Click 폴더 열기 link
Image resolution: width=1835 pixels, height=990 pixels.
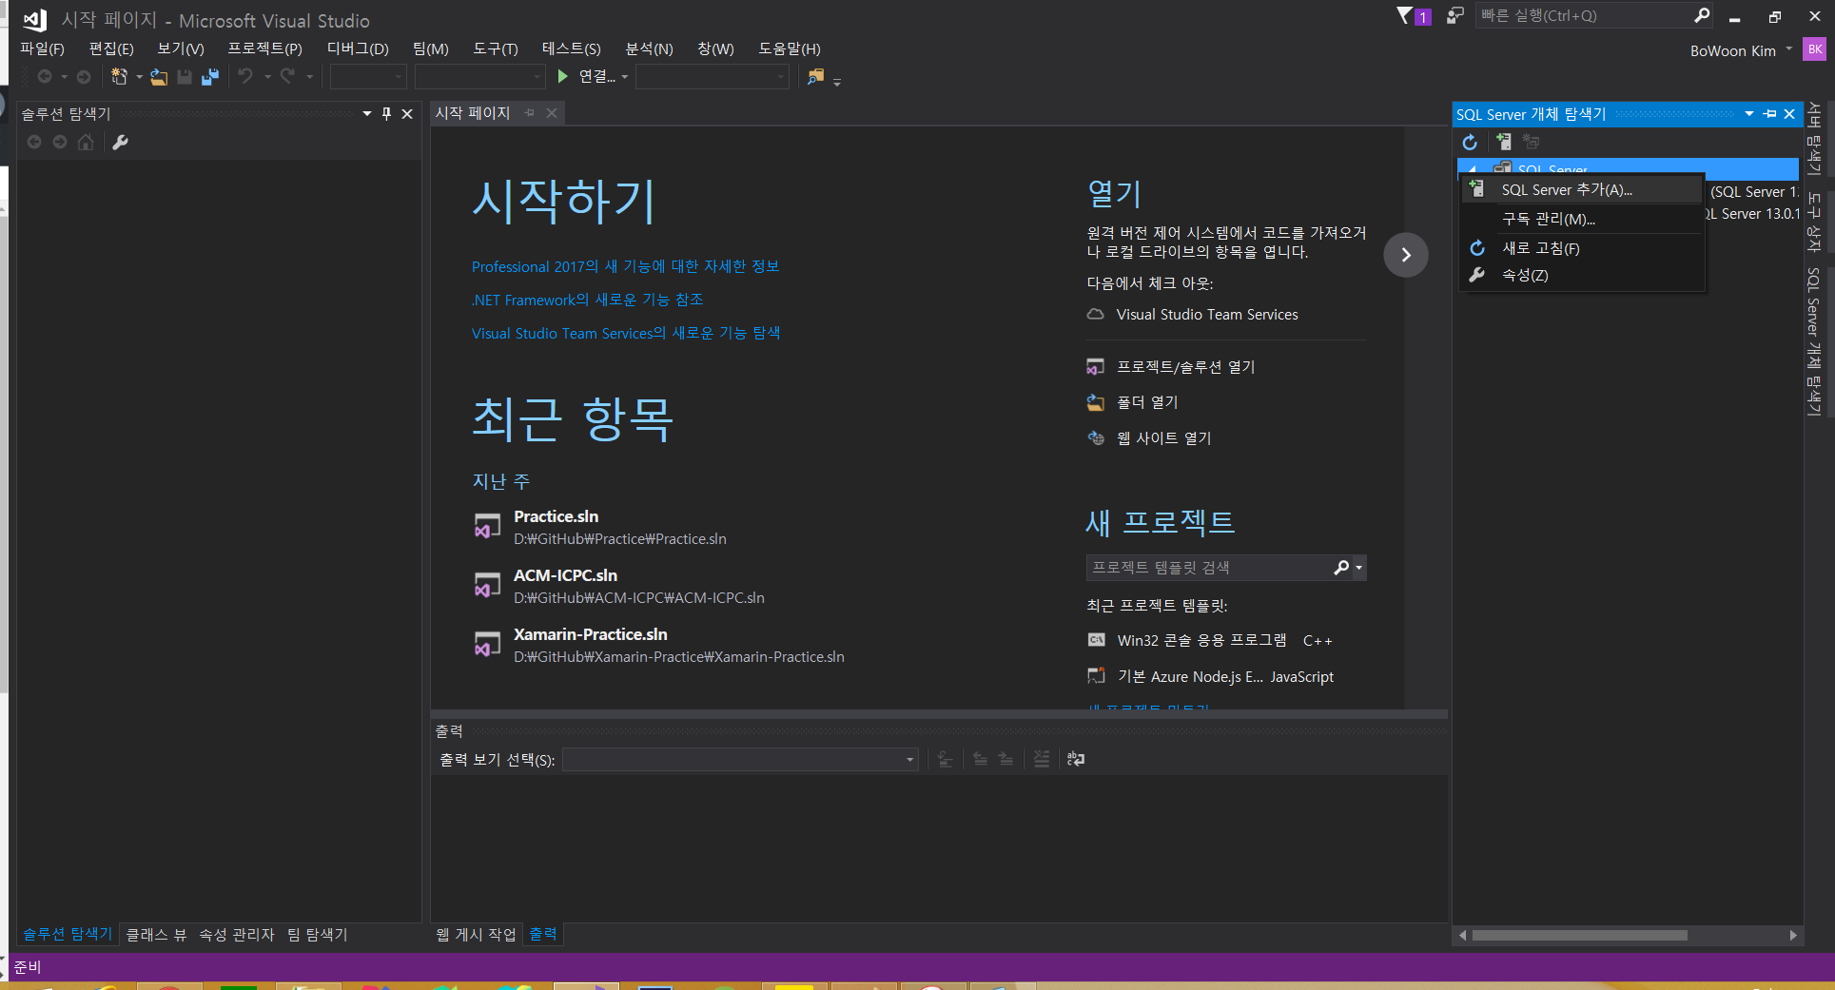[1147, 402]
